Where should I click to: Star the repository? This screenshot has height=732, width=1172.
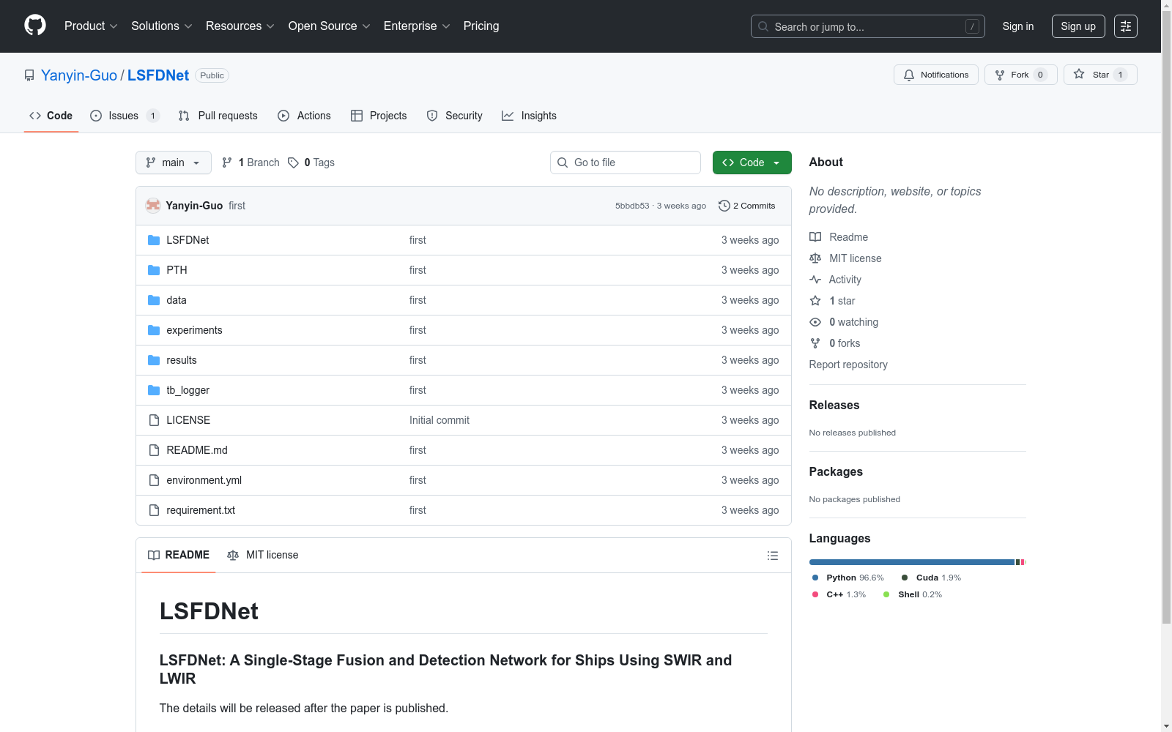tap(1100, 75)
